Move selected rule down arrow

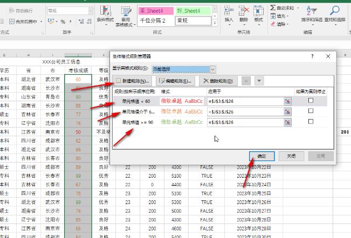click(x=259, y=81)
